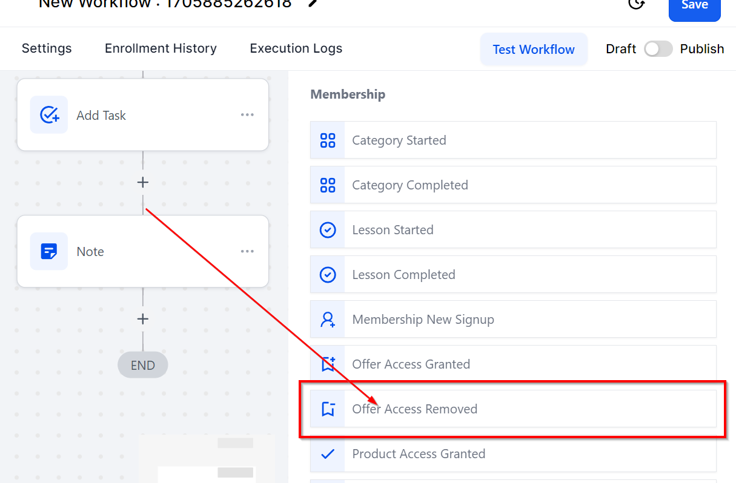The width and height of the screenshot is (736, 483).
Task: Click the pencil icon to rename workflow
Action: click(313, 4)
